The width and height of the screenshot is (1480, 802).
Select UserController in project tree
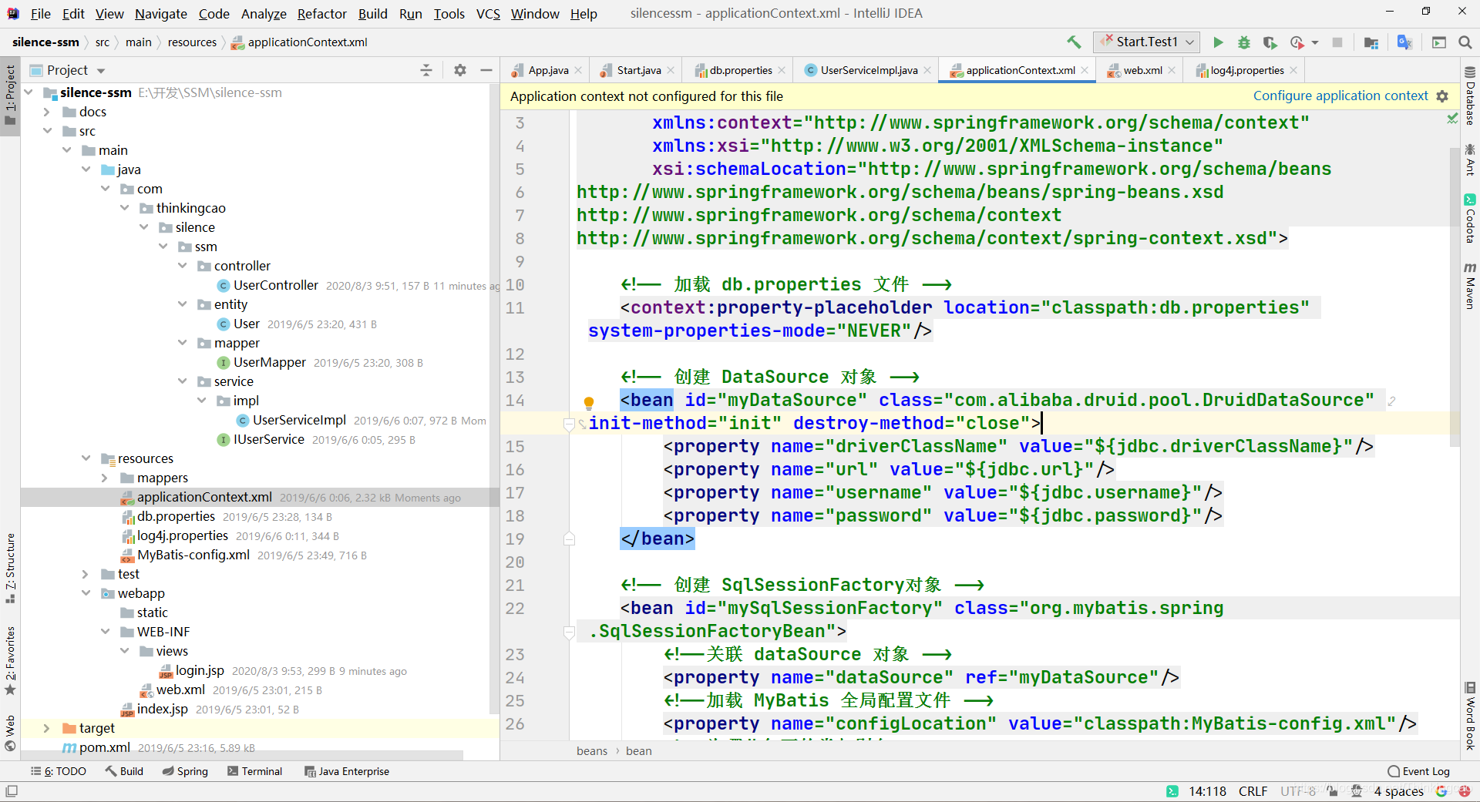[x=276, y=285]
